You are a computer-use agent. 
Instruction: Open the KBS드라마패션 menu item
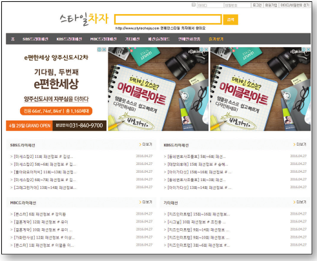pos(69,39)
